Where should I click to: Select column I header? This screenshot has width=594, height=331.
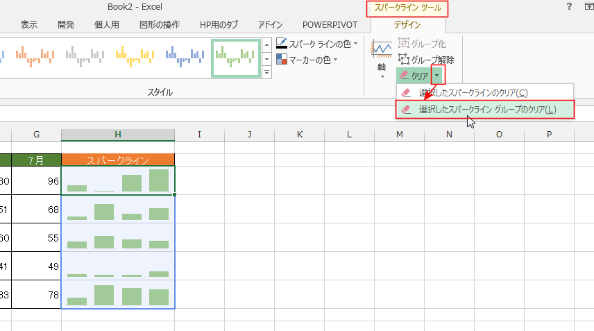coord(199,135)
